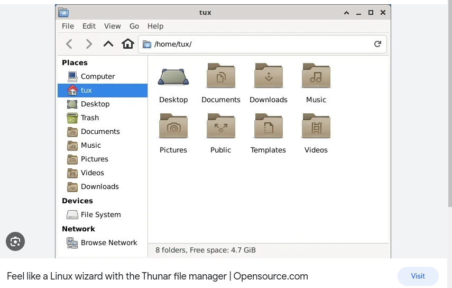Click the Home folder toolbar icon
Viewport: 452px width, 288px height.
128,44
